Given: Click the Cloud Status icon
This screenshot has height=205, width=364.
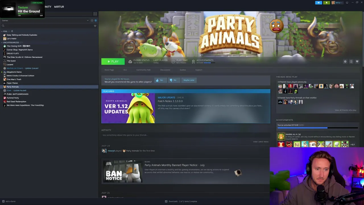Looking at the screenshot, I should [130, 61].
